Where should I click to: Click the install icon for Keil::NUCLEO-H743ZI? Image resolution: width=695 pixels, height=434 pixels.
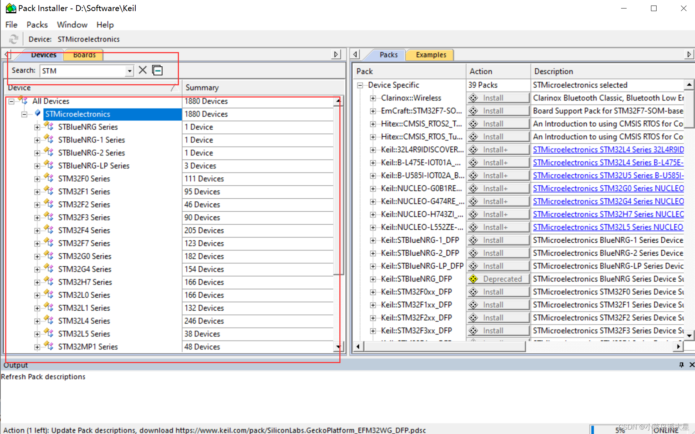(x=474, y=214)
